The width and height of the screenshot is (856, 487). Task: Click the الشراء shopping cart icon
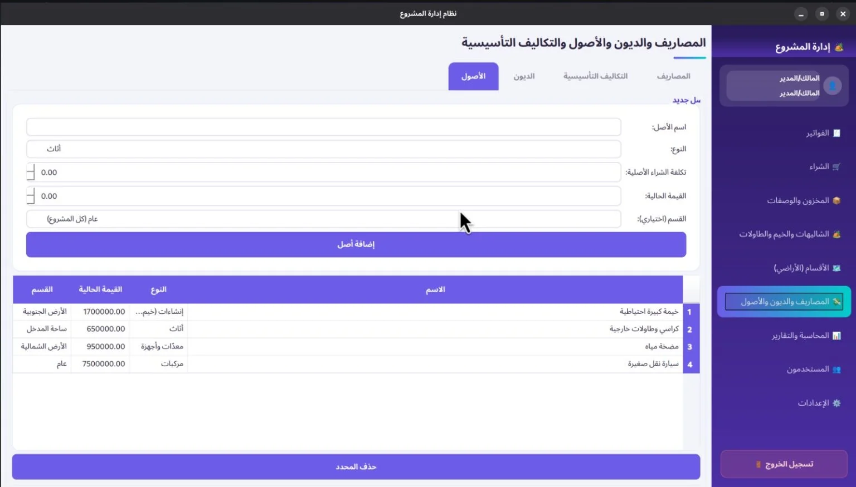pyautogui.click(x=836, y=166)
